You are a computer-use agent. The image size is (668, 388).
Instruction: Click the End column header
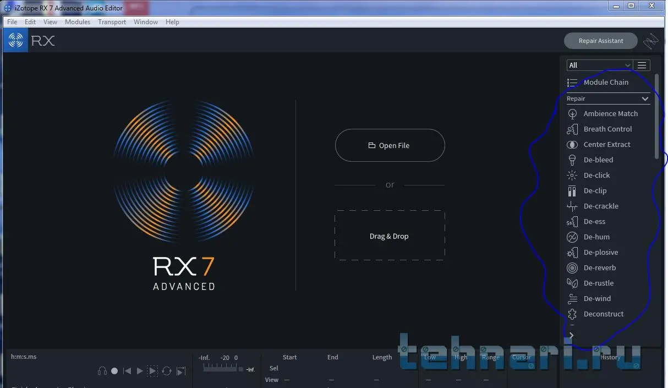point(333,357)
